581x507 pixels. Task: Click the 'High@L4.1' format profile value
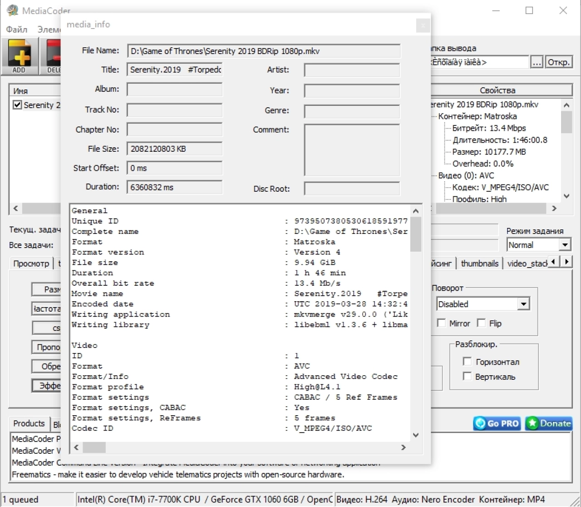(317, 387)
